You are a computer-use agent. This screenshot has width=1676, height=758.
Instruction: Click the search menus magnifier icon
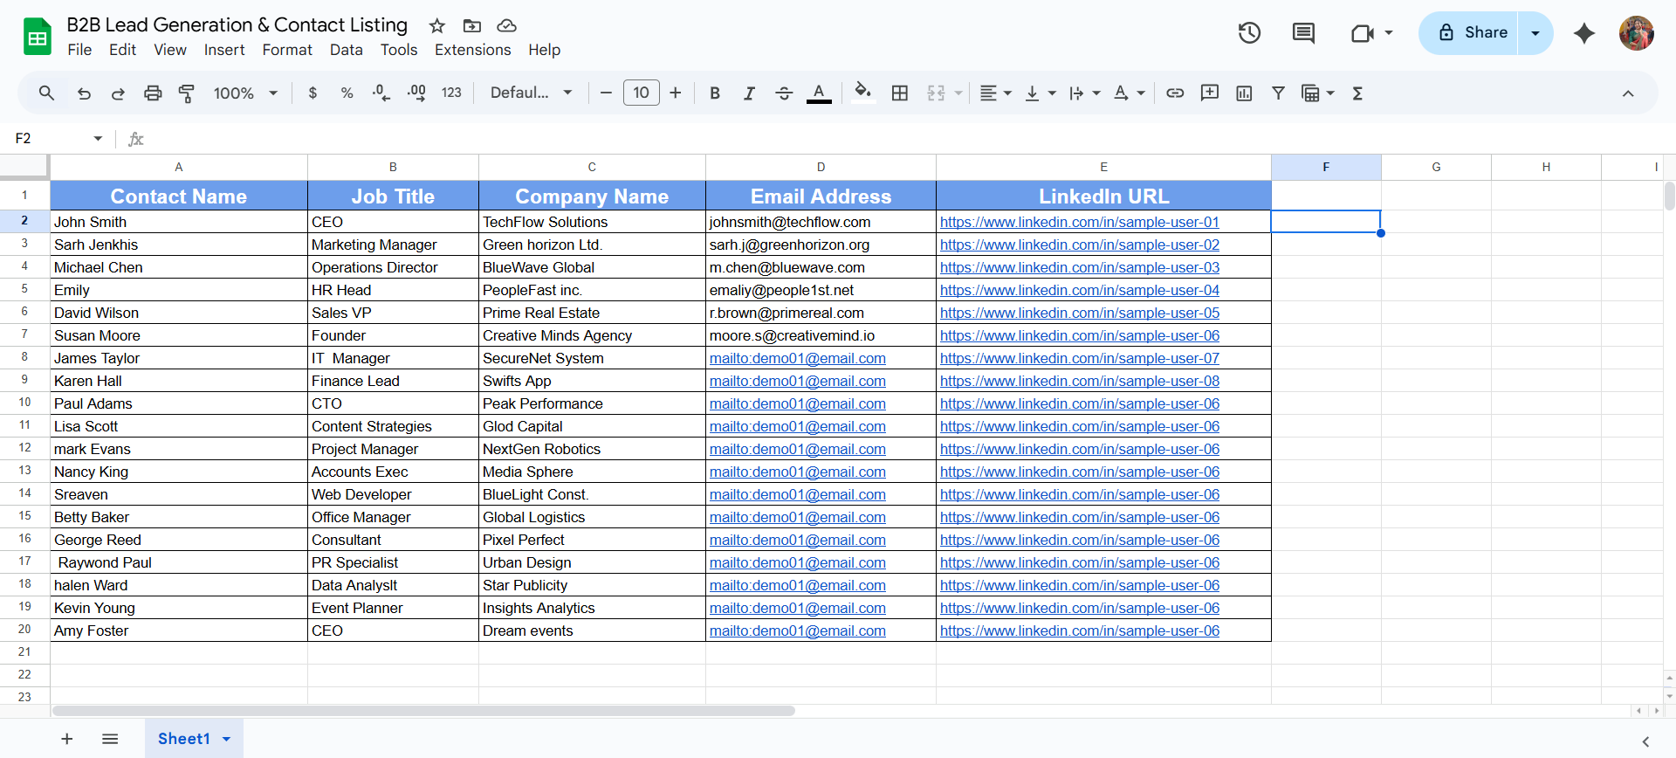[46, 93]
